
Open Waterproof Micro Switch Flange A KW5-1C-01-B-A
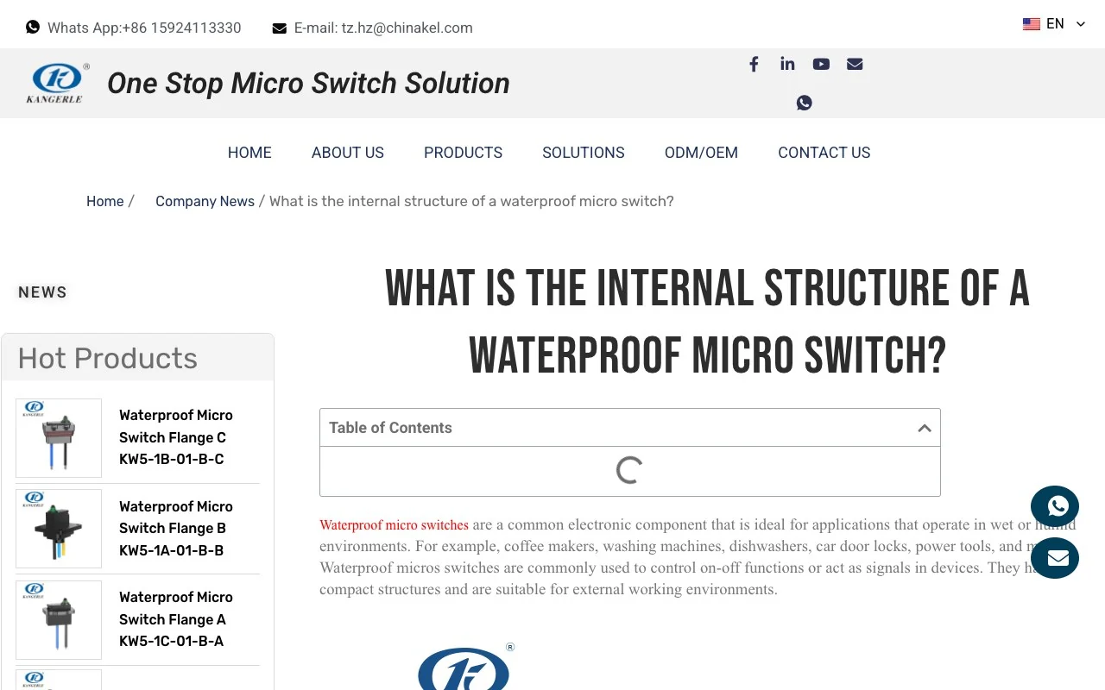pyautogui.click(x=176, y=619)
